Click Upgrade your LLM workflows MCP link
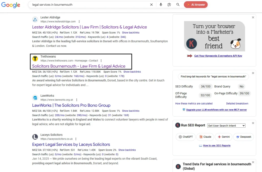The width and height of the screenshot is (262, 172). [216, 110]
